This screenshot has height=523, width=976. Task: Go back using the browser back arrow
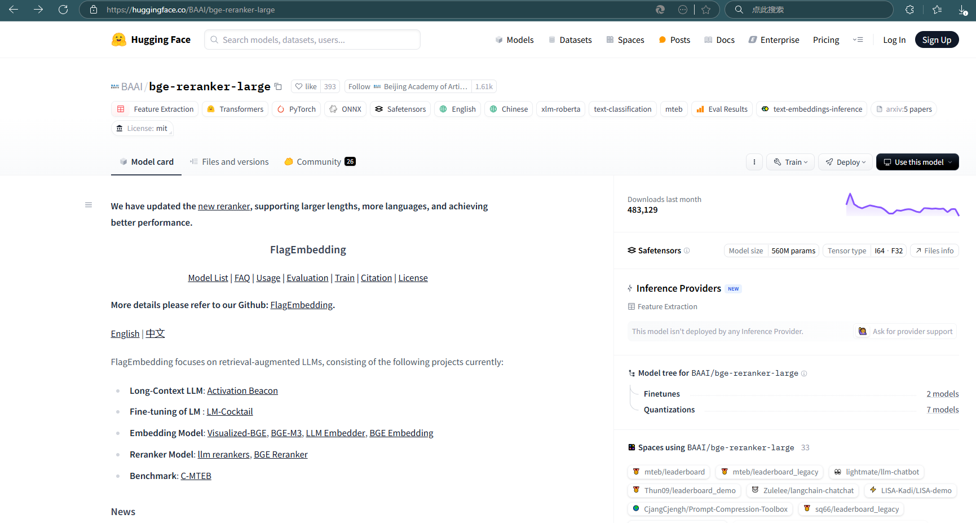pos(14,10)
